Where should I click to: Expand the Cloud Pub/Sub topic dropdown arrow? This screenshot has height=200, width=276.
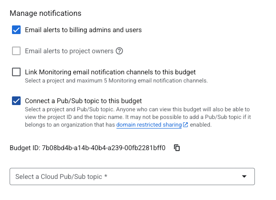point(244,176)
